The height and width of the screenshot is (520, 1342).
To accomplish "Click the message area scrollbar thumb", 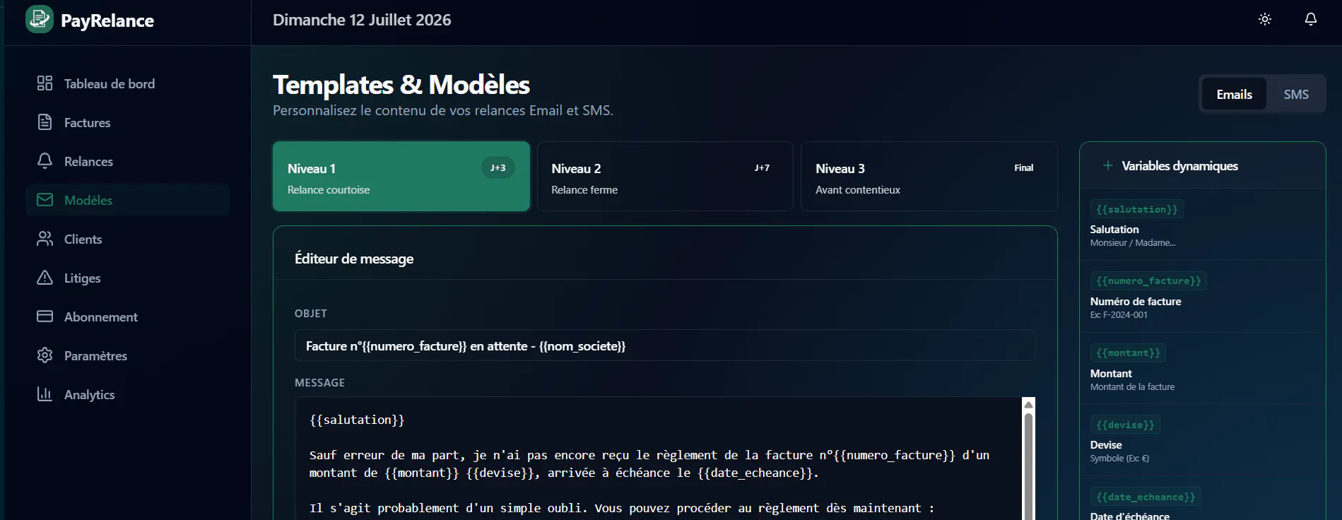I will coord(1029,466).
